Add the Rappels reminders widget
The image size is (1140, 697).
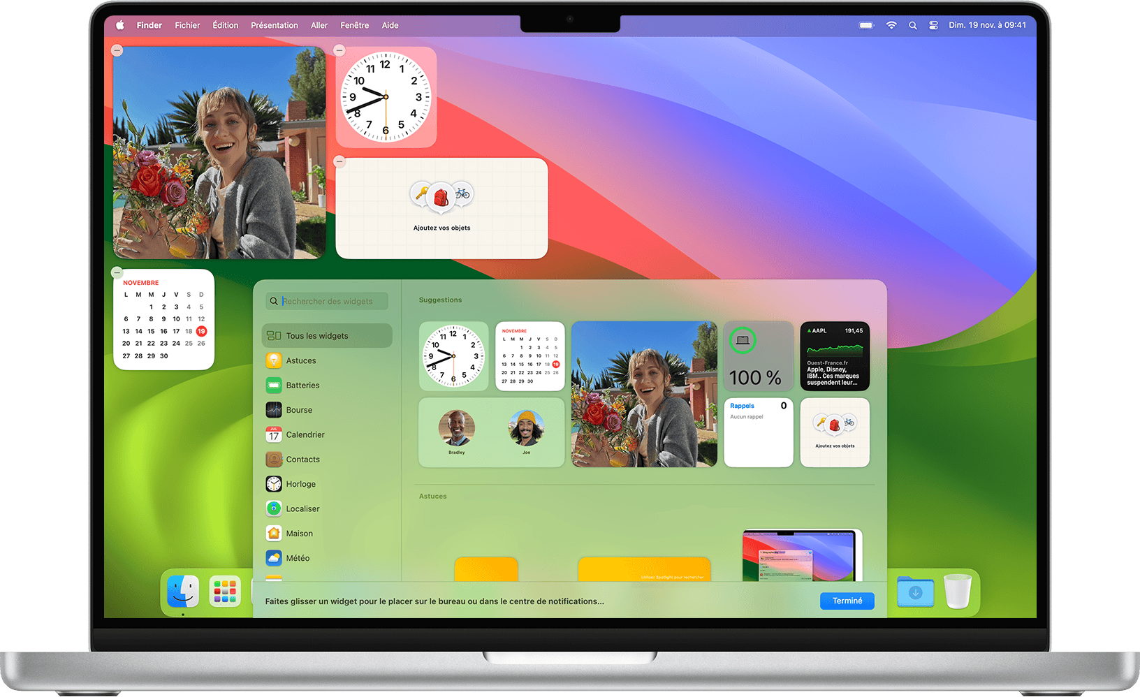pos(759,432)
